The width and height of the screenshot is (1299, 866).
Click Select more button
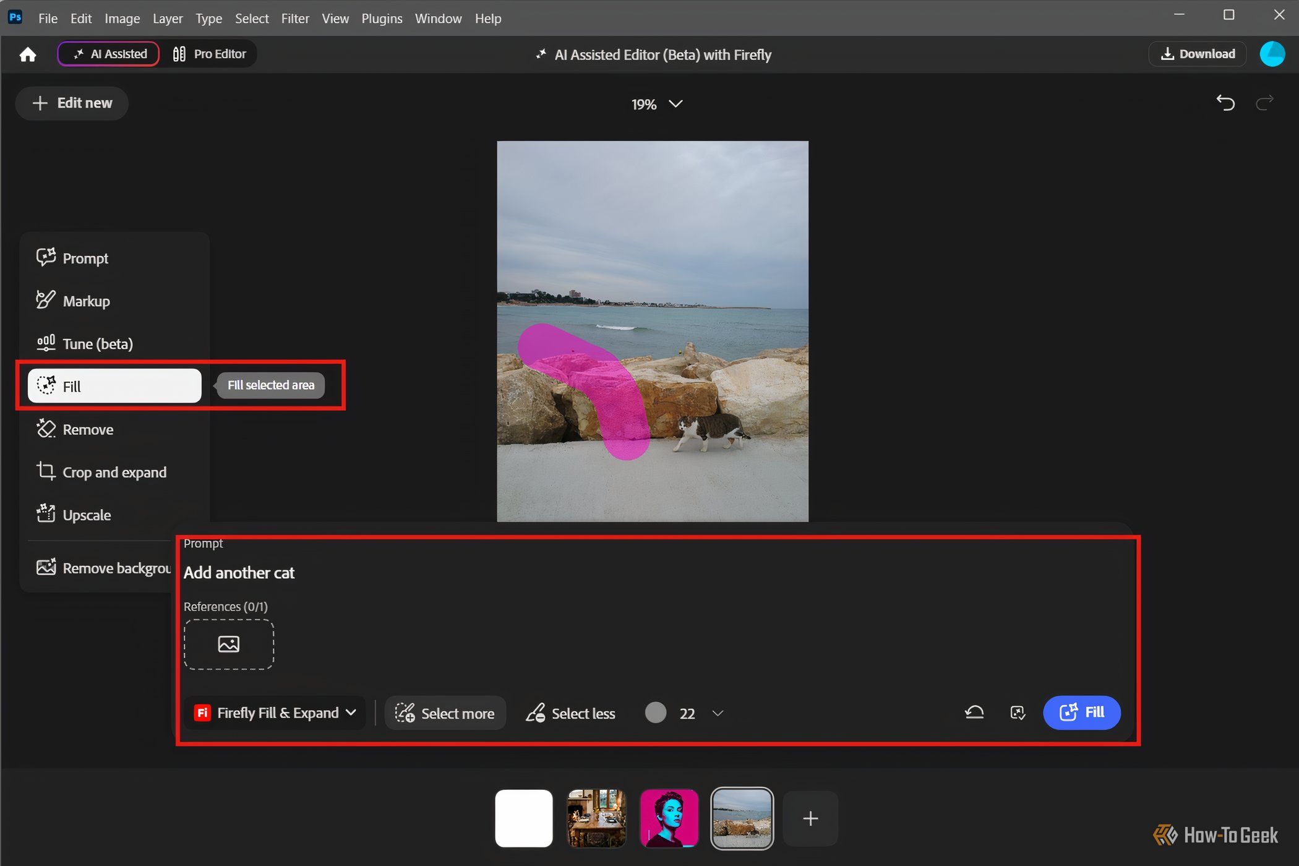point(445,713)
